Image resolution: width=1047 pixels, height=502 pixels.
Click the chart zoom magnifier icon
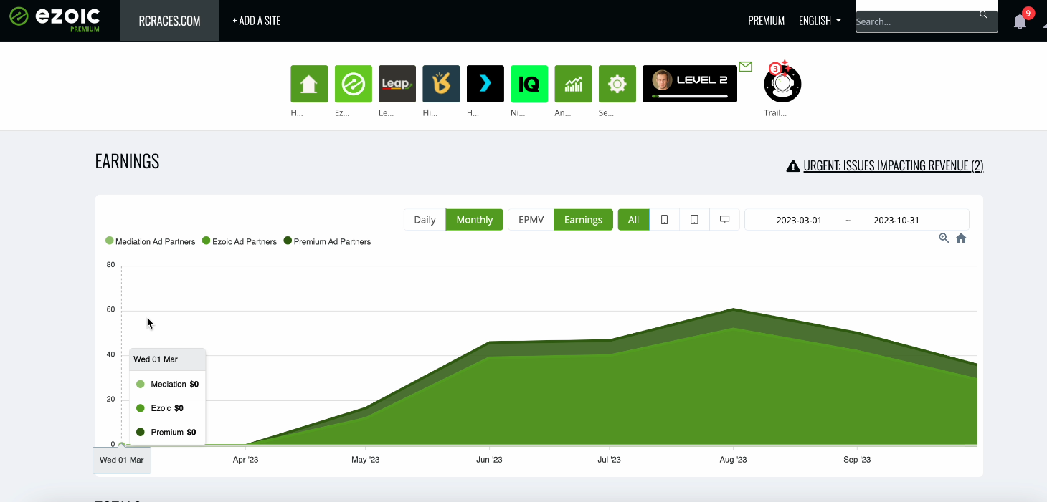click(x=944, y=238)
